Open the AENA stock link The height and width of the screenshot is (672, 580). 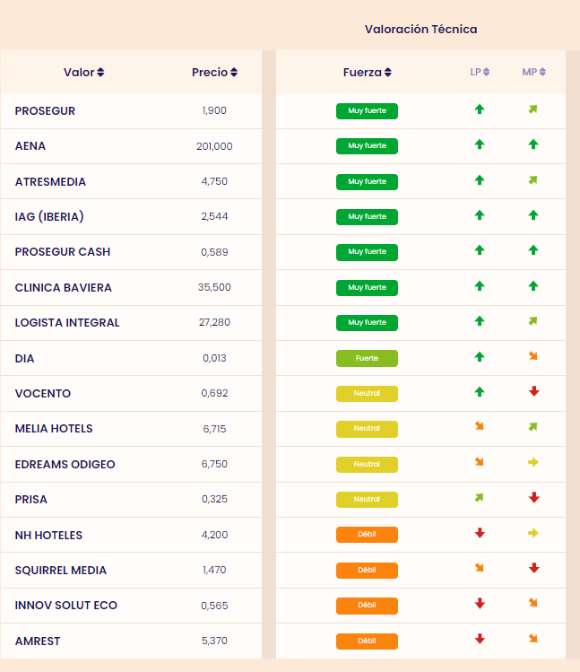(30, 146)
